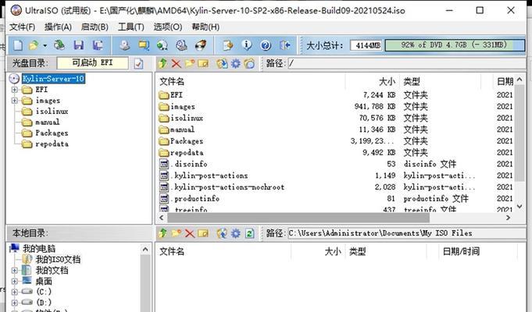This screenshot has width=532, height=312.
Task: Open Help with the question mark icon
Action: (266, 45)
